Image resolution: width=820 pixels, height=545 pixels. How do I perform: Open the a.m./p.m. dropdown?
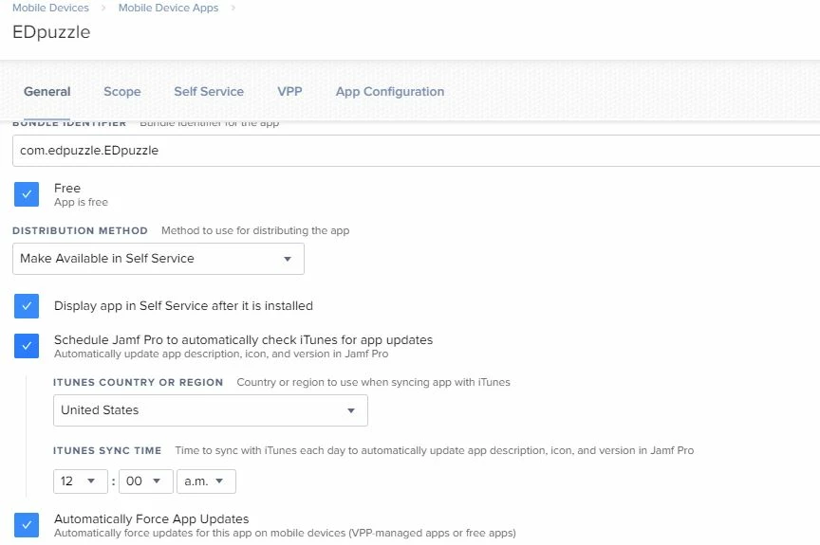tap(207, 481)
